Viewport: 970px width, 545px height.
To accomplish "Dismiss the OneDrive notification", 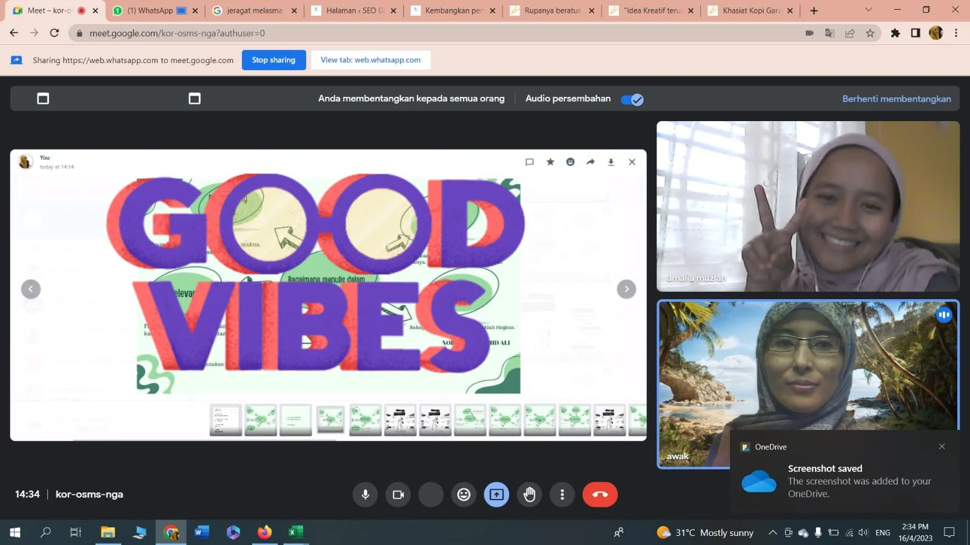I will [942, 446].
